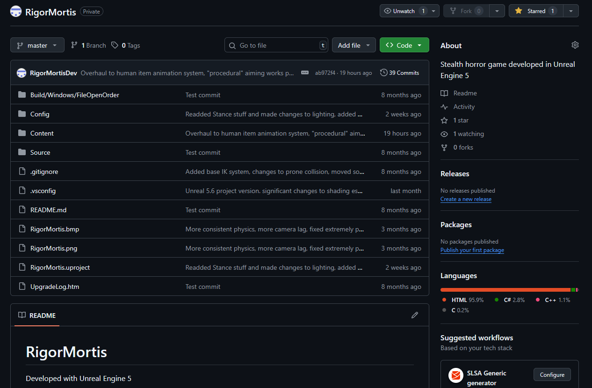Click Create a new release link
This screenshot has height=388, width=592.
click(x=466, y=199)
